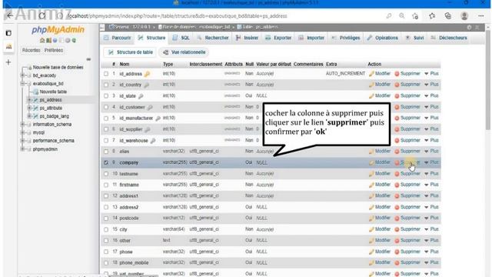Viewport: 492px width, 277px height.
Task: Open the Privilèges tab
Action: (x=345, y=38)
